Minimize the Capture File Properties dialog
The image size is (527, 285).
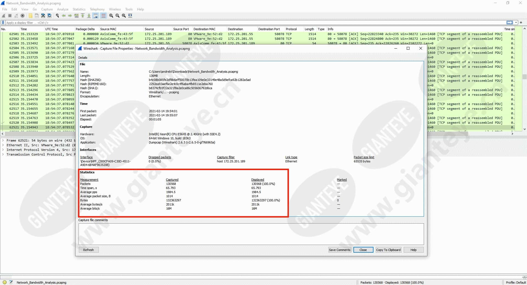(x=396, y=48)
